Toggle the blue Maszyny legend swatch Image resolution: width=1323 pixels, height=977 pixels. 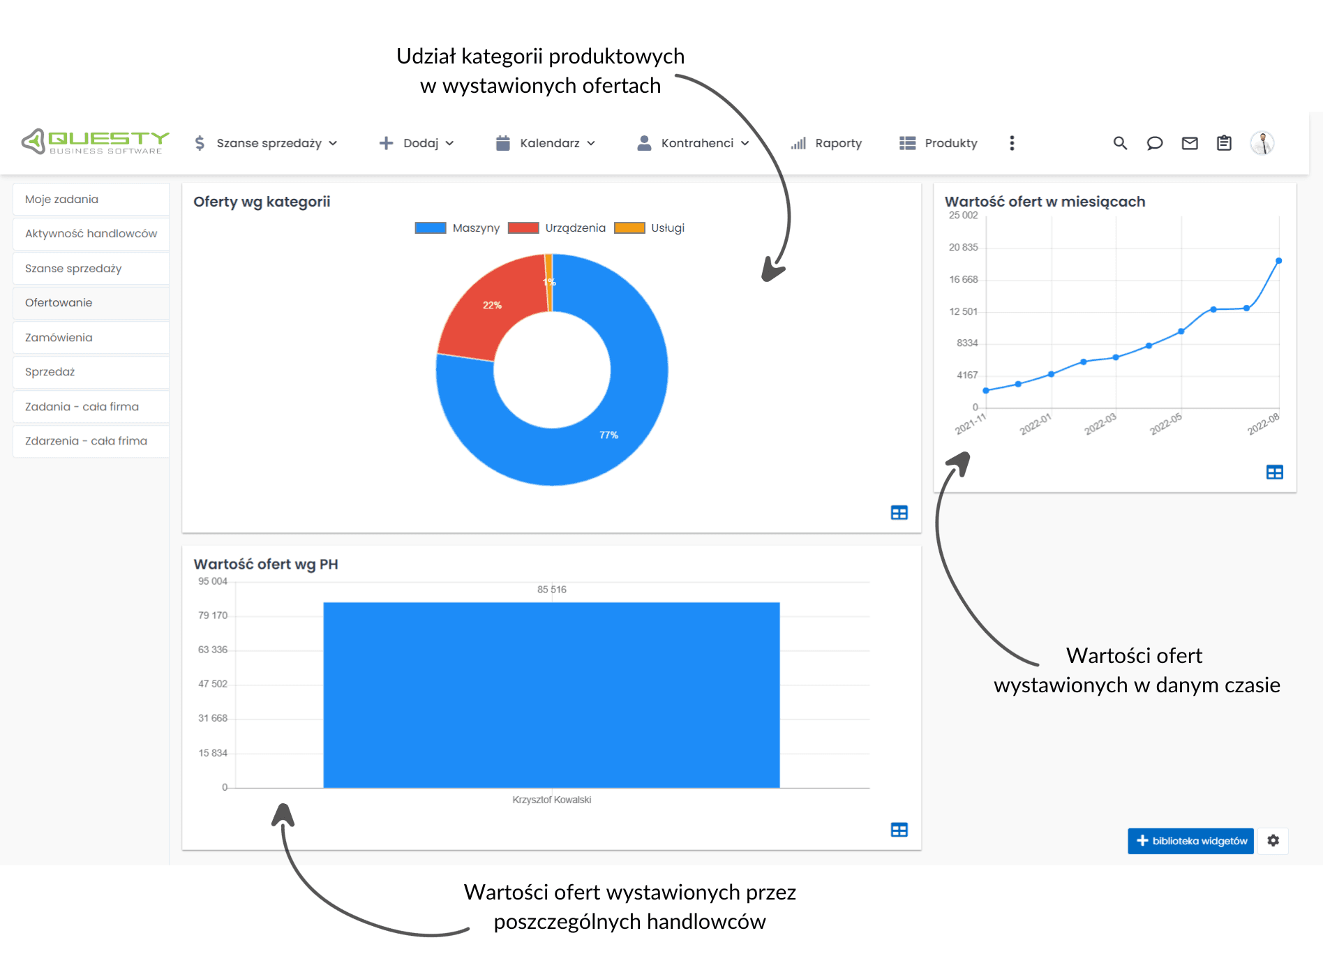click(431, 228)
